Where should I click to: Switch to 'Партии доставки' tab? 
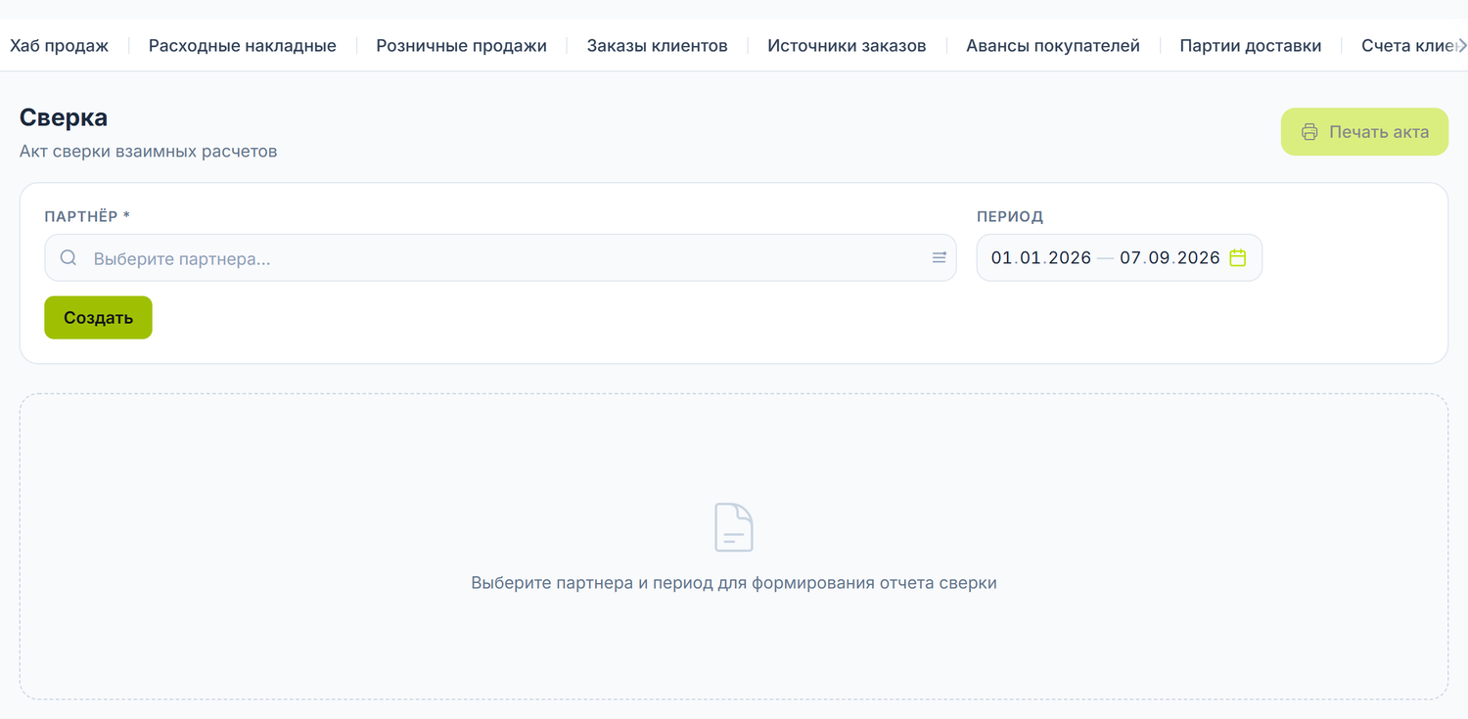tap(1251, 46)
